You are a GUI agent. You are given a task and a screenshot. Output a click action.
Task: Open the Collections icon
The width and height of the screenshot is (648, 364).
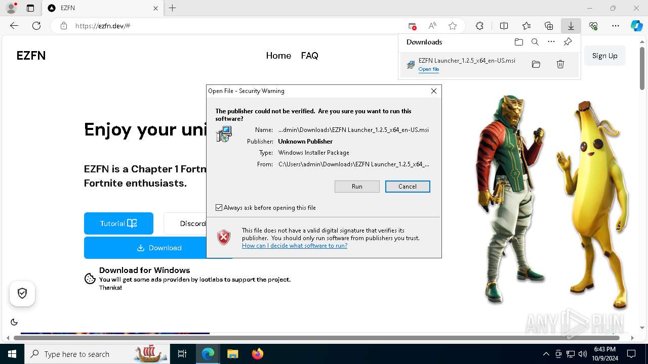(549, 26)
